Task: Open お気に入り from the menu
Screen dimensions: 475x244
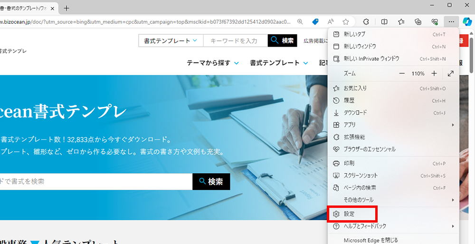Action: click(x=393, y=88)
